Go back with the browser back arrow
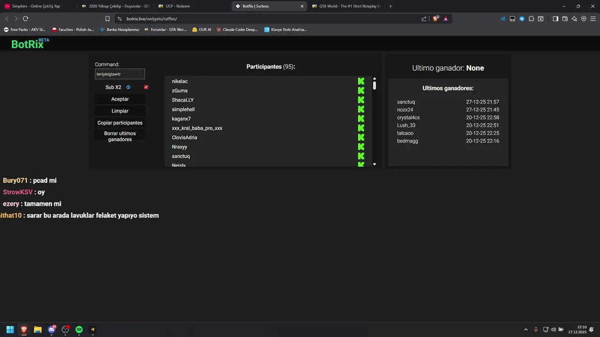 (x=7, y=19)
